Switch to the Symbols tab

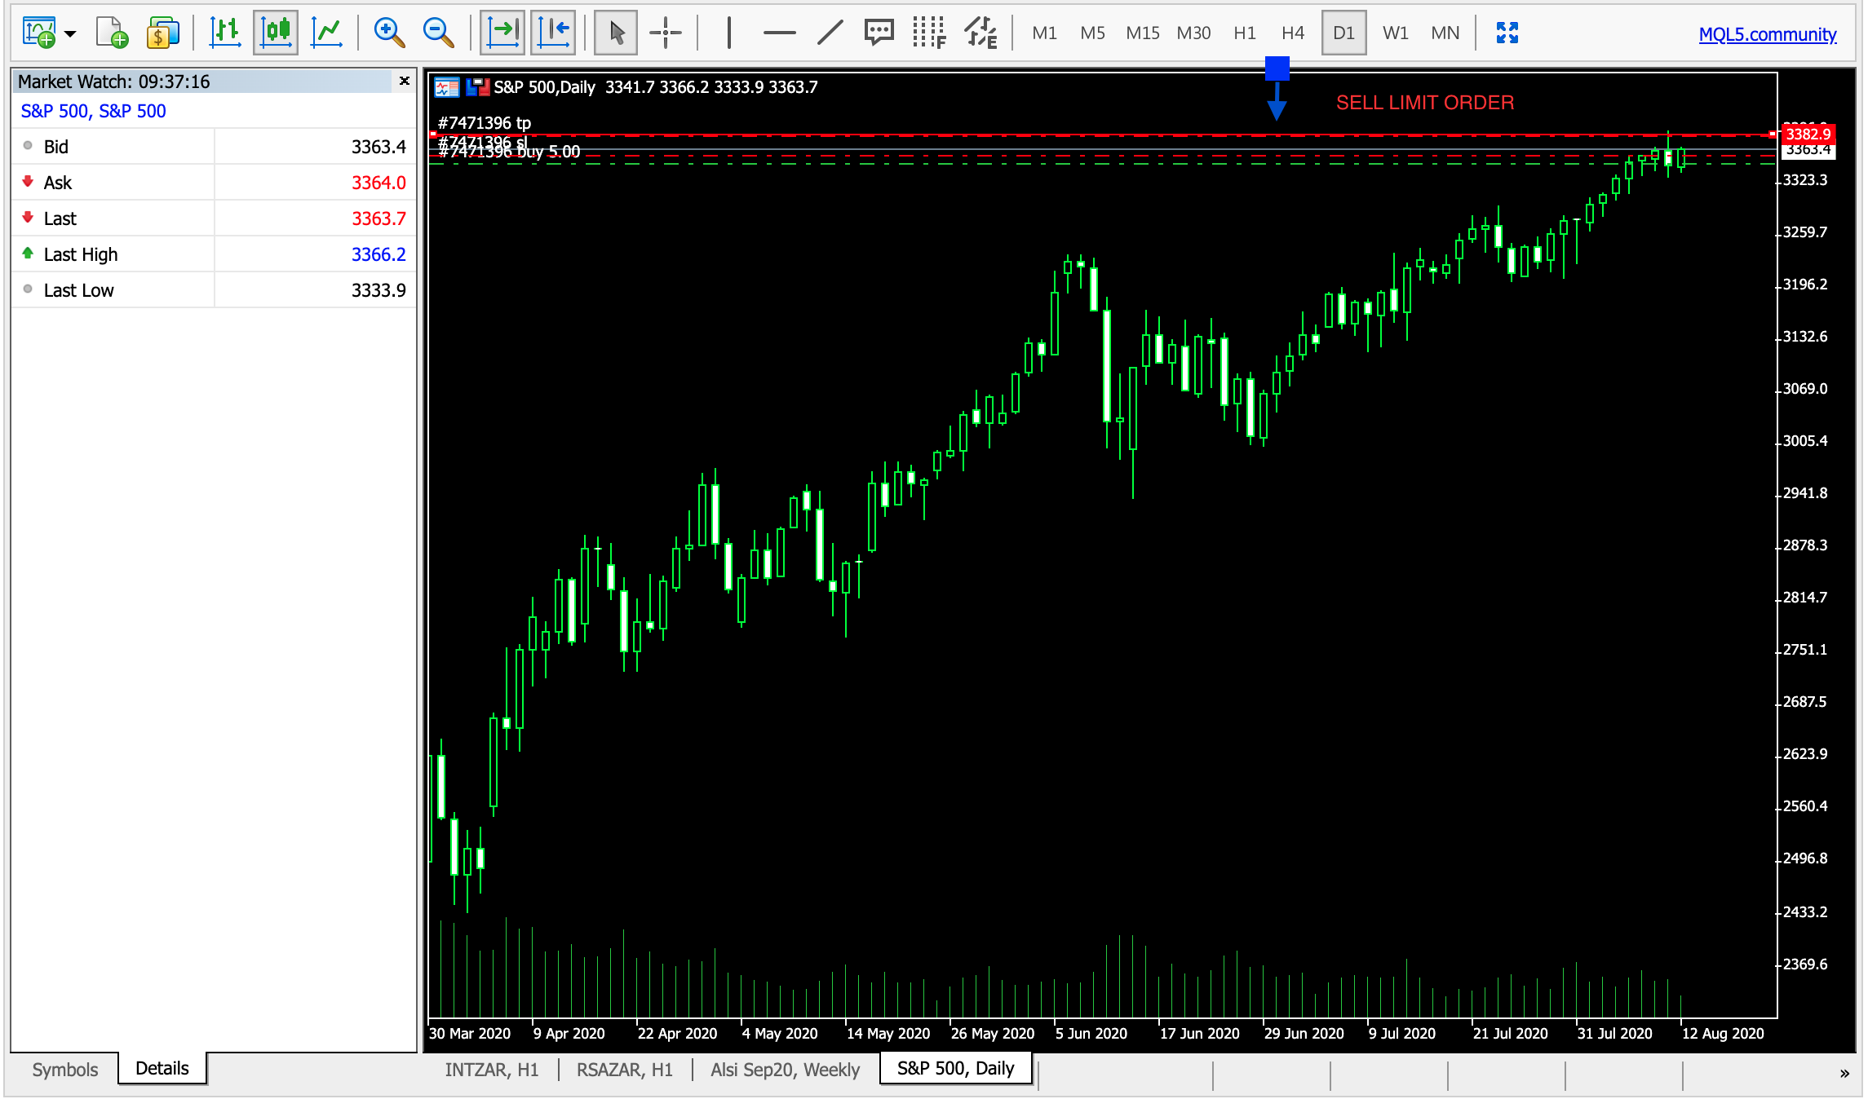point(65,1070)
